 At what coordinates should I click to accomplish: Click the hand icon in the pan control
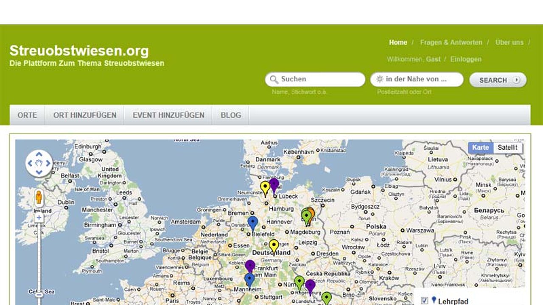coord(39,163)
